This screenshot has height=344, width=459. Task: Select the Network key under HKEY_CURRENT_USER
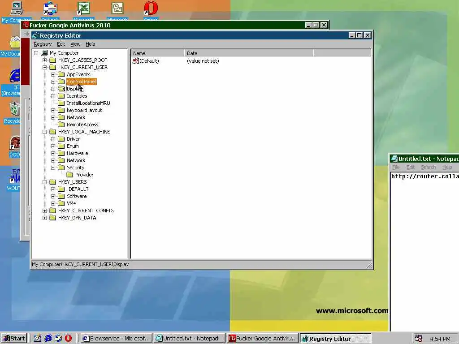[x=76, y=117]
